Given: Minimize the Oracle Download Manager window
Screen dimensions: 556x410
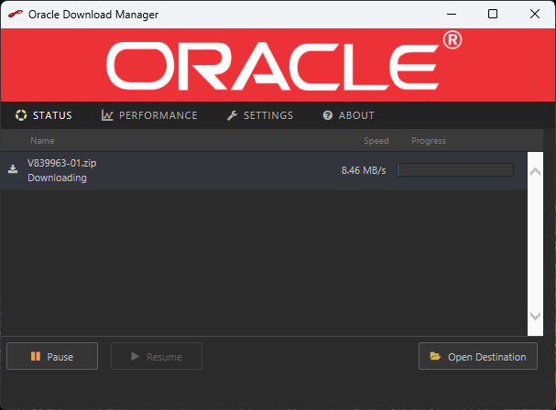Looking at the screenshot, I should click(452, 14).
